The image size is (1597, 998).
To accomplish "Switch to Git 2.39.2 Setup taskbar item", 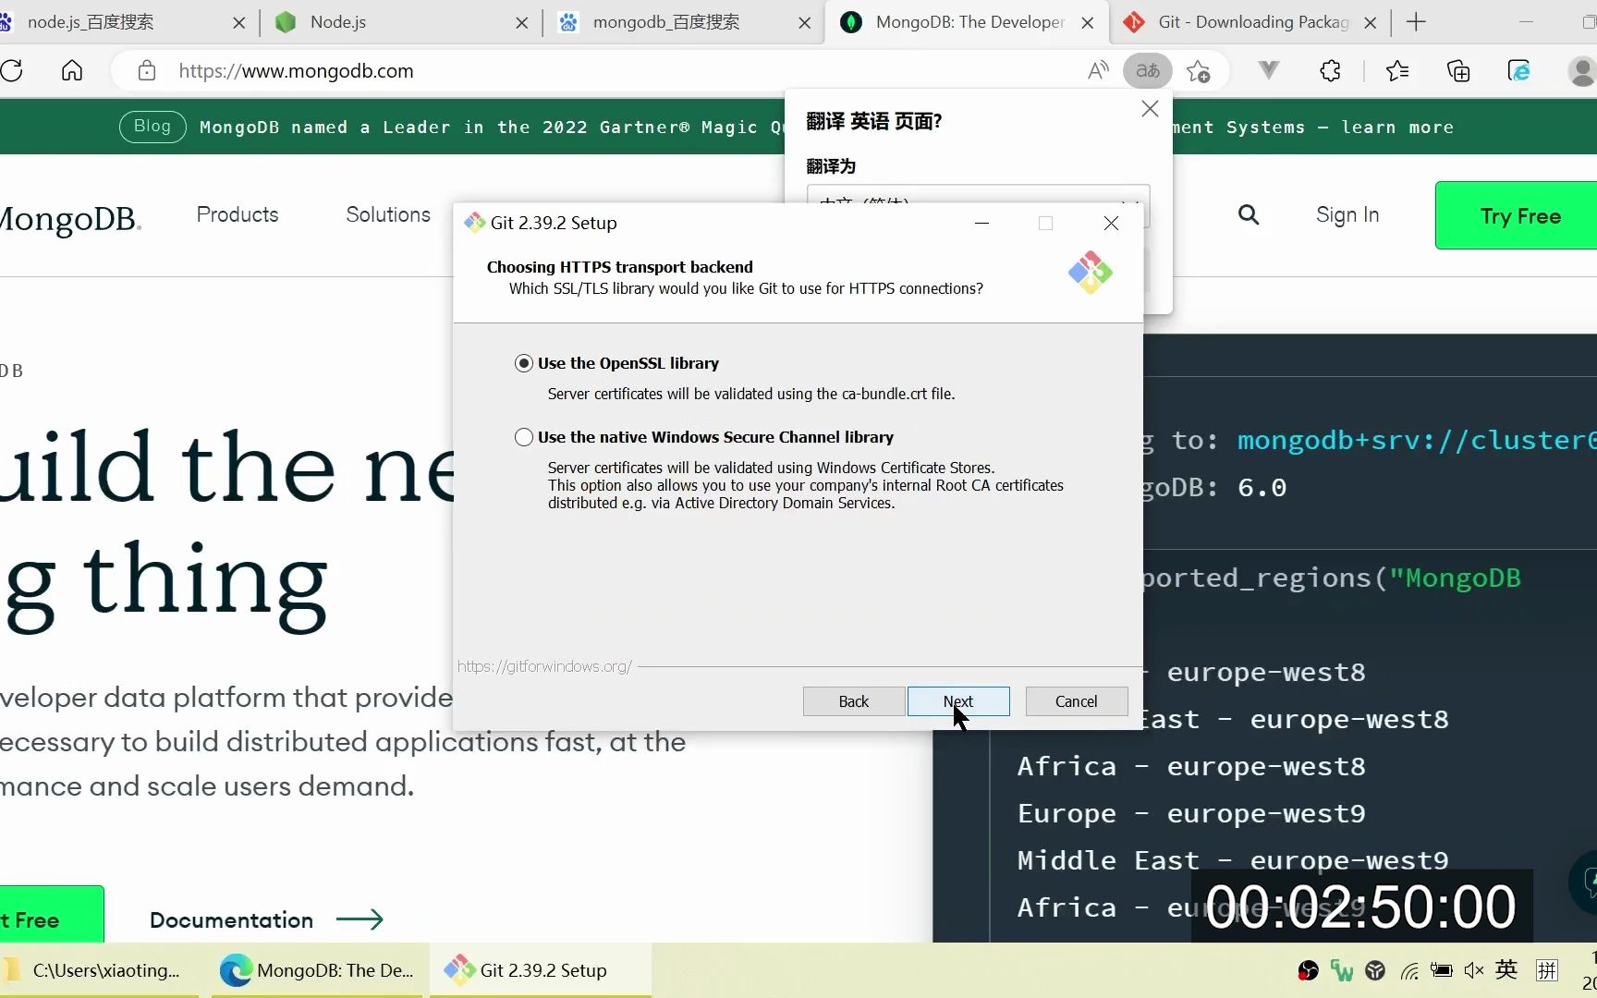I will pos(541,970).
